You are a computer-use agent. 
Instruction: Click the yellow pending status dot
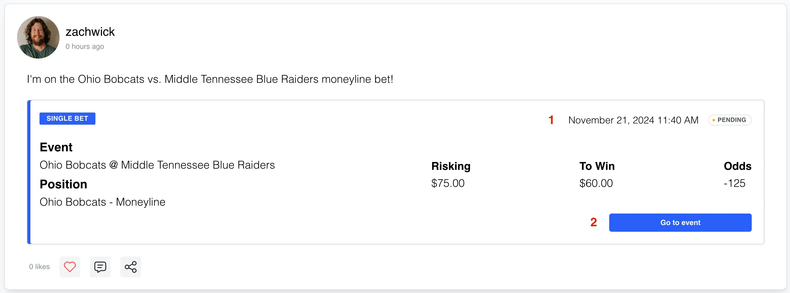click(714, 120)
